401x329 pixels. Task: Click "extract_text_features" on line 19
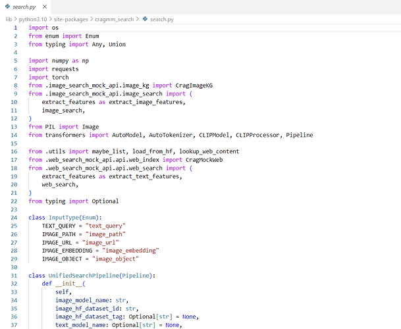click(x=144, y=176)
